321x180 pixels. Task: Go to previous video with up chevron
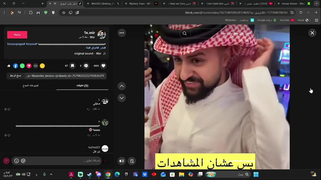[122, 86]
